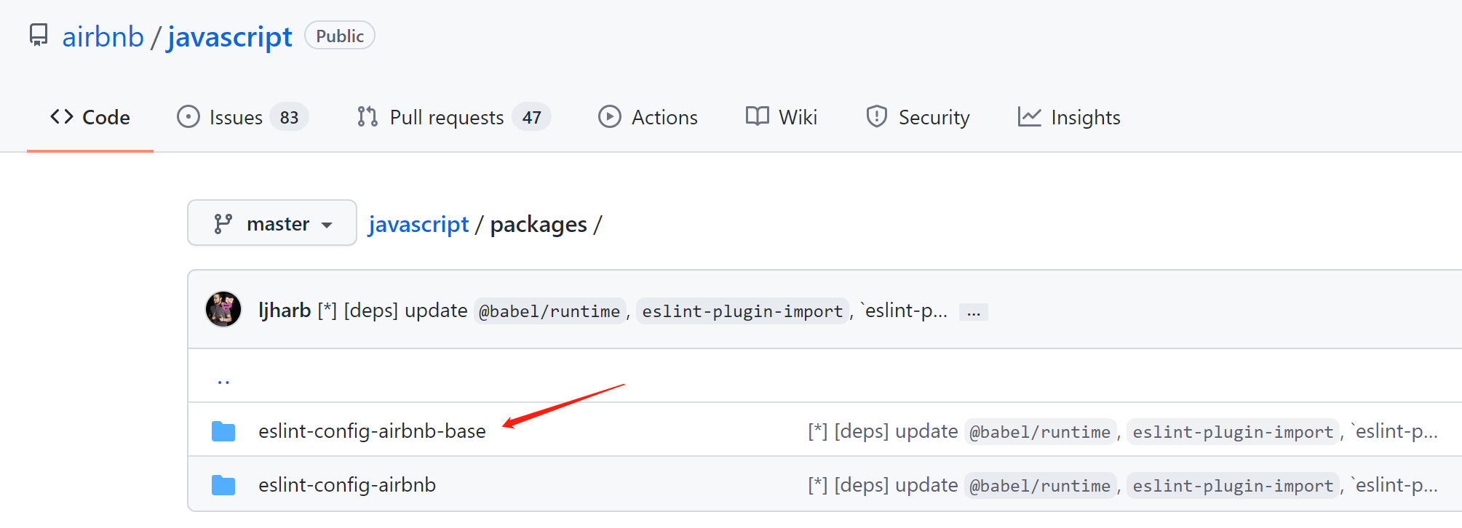Open the Wiki tab
This screenshot has width=1462, height=528.
(x=782, y=117)
